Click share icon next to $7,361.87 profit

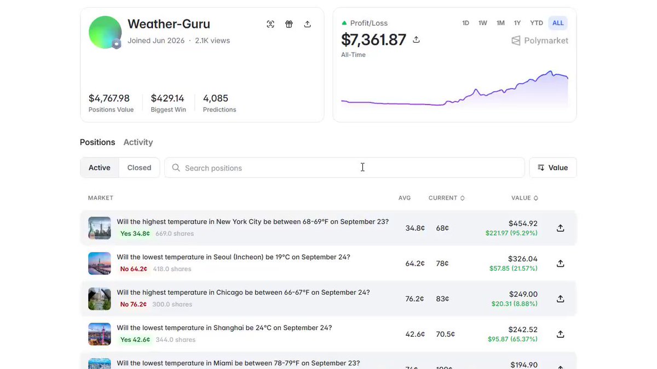pos(416,39)
